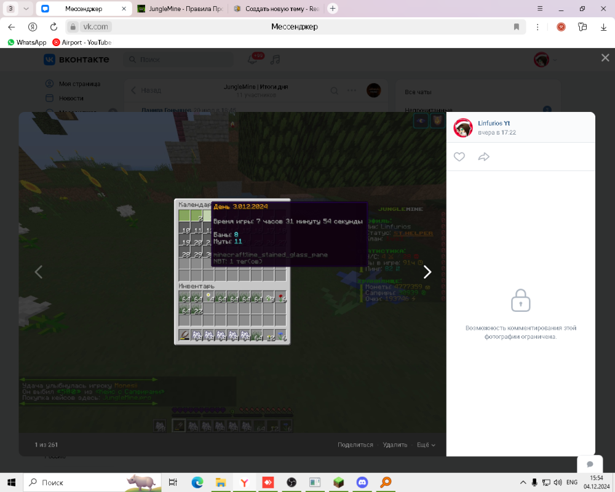Select Все чаты filter
Image resolution: width=615 pixels, height=492 pixels.
pos(418,92)
